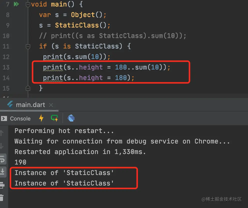Toggle soft-wrap in the console sidebar
This screenshot has width=248, height=208.
[3, 159]
